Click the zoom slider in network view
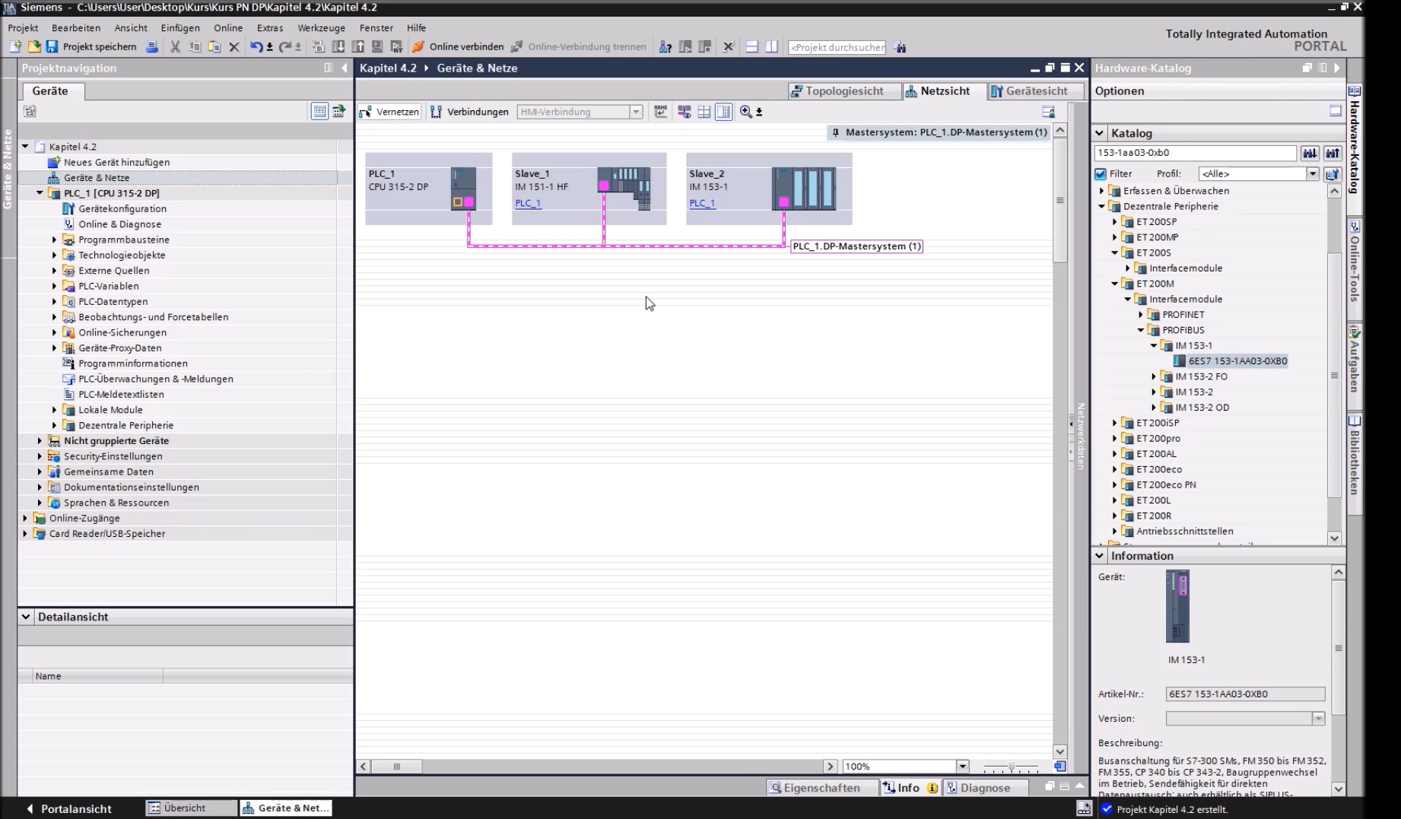1401x819 pixels. coord(1011,767)
